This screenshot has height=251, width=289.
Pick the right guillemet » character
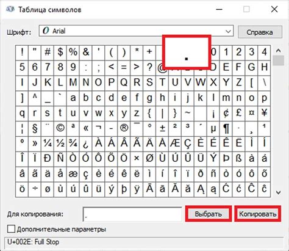click(x=35, y=144)
